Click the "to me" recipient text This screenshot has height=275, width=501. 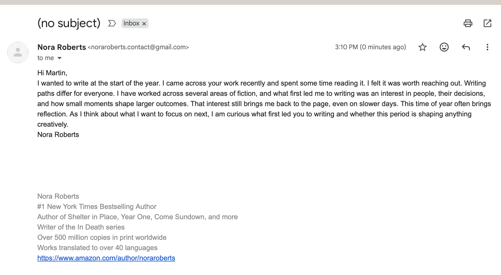click(45, 58)
